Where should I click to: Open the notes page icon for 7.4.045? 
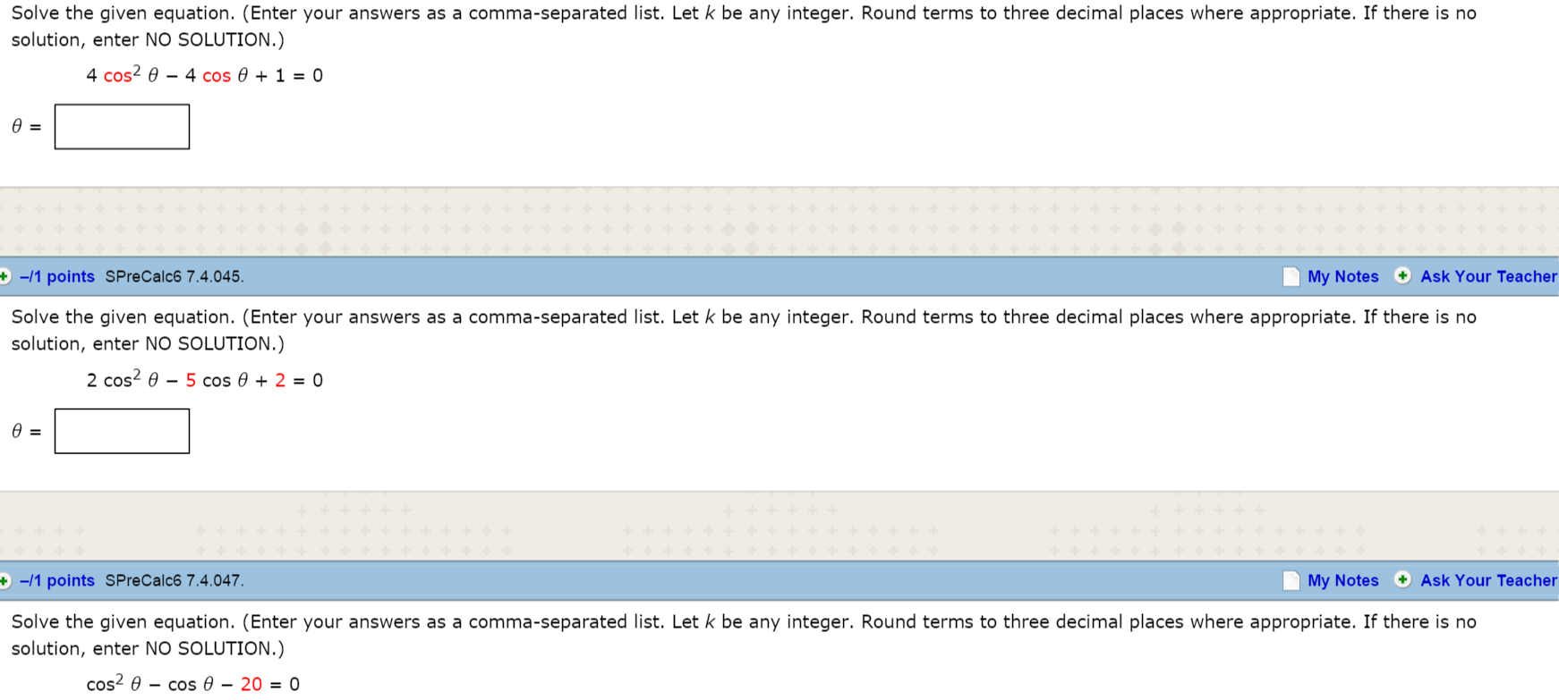[1291, 276]
